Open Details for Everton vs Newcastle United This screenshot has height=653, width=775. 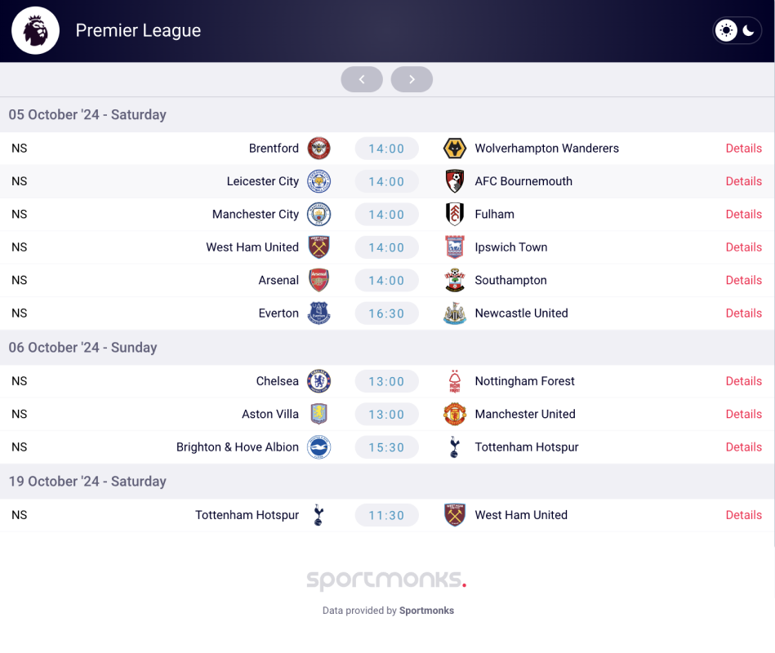point(743,313)
